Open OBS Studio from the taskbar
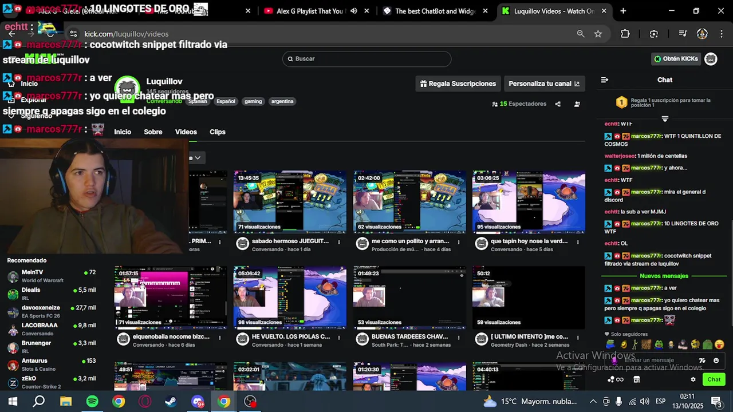Image resolution: width=733 pixels, height=412 pixels. pyautogui.click(x=250, y=402)
